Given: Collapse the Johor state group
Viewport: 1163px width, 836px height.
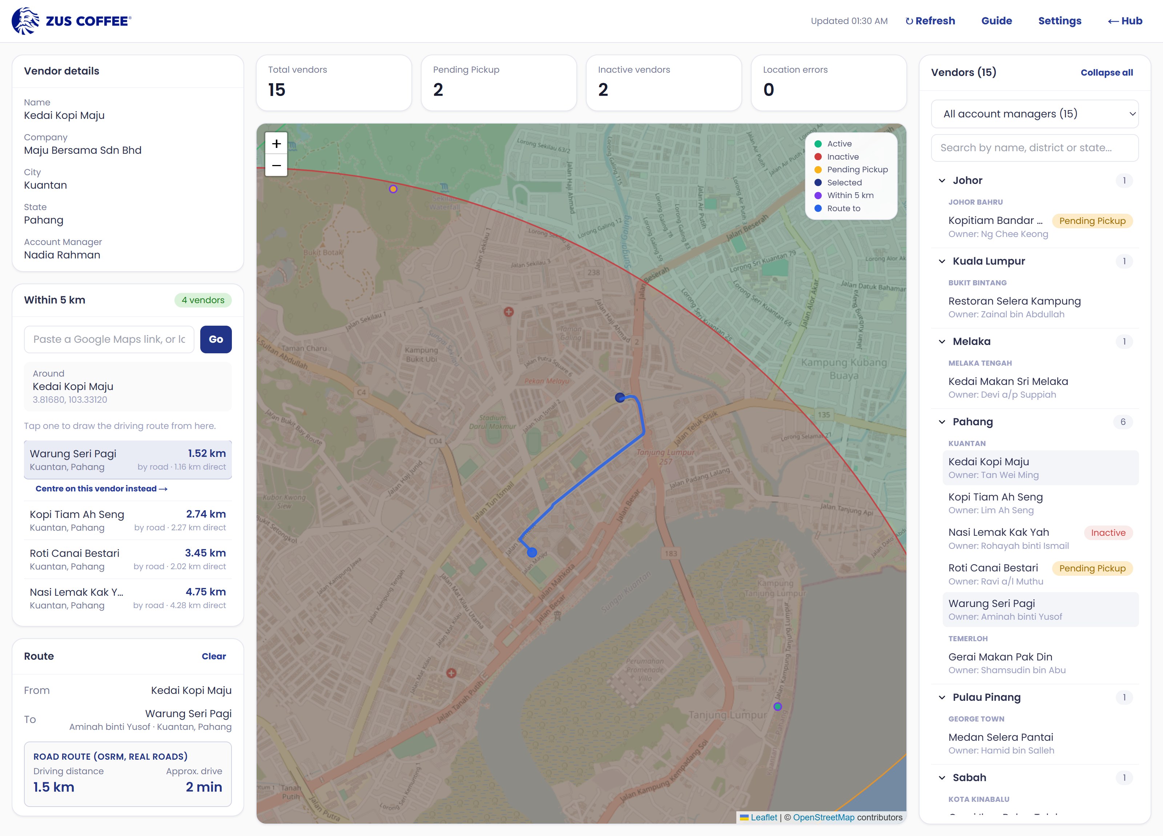Looking at the screenshot, I should click(1035, 181).
